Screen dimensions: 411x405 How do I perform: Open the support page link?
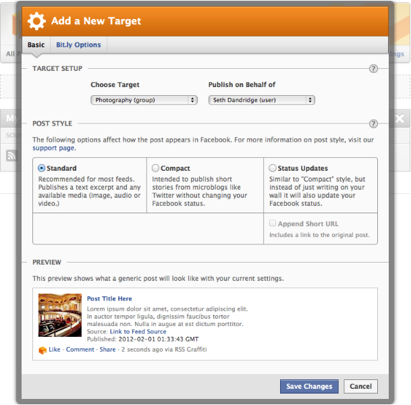pyautogui.click(x=54, y=148)
